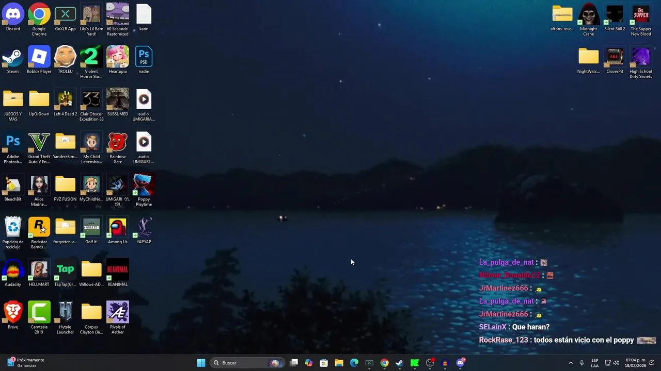
Task: Select the My Child Lebensborn icon
Action: pos(91,148)
